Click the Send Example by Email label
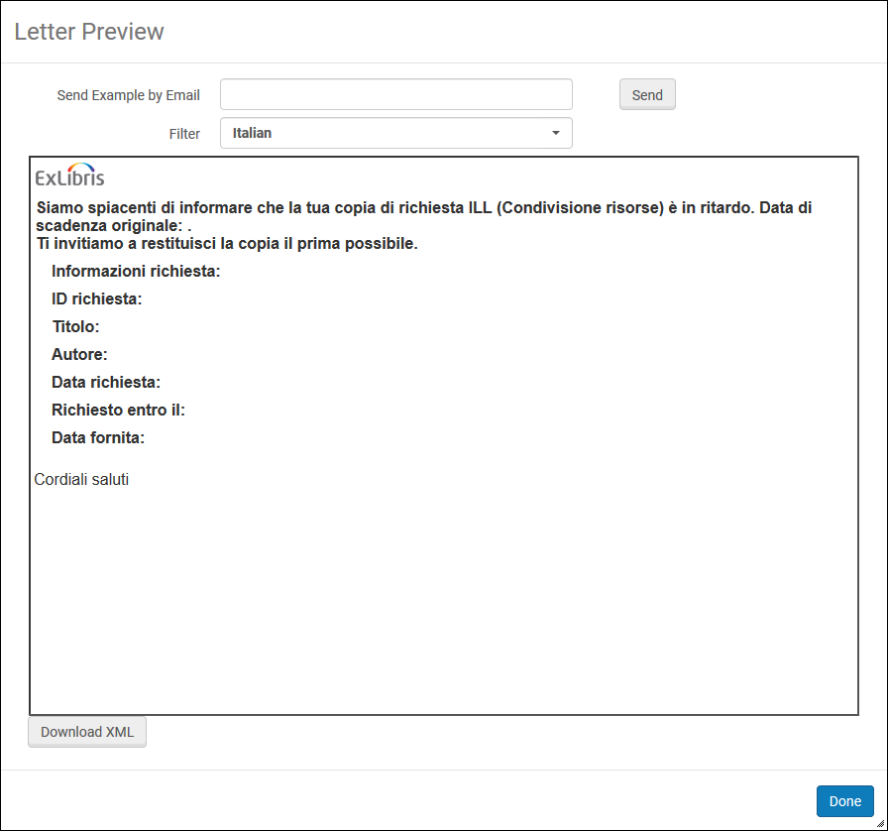The height and width of the screenshot is (831, 888). 128,95
